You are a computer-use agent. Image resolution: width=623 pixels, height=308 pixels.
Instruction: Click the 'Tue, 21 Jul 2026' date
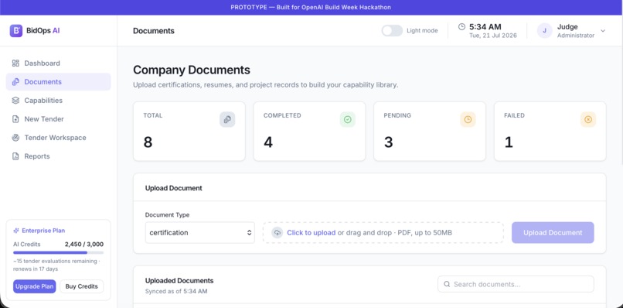tap(493, 36)
